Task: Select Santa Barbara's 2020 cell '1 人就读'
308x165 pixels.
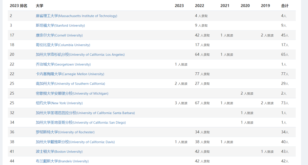Action: pyautogui.click(x=247, y=113)
